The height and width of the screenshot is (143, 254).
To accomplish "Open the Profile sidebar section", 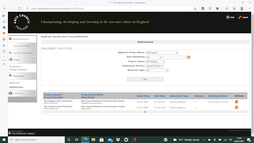I will click(x=16, y=60).
